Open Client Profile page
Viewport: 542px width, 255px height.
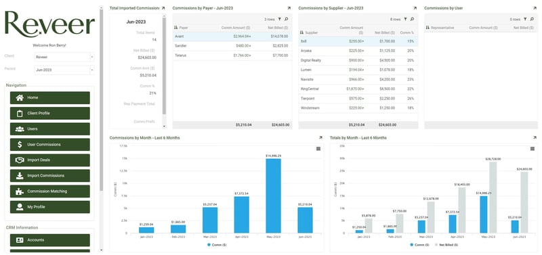(49, 113)
